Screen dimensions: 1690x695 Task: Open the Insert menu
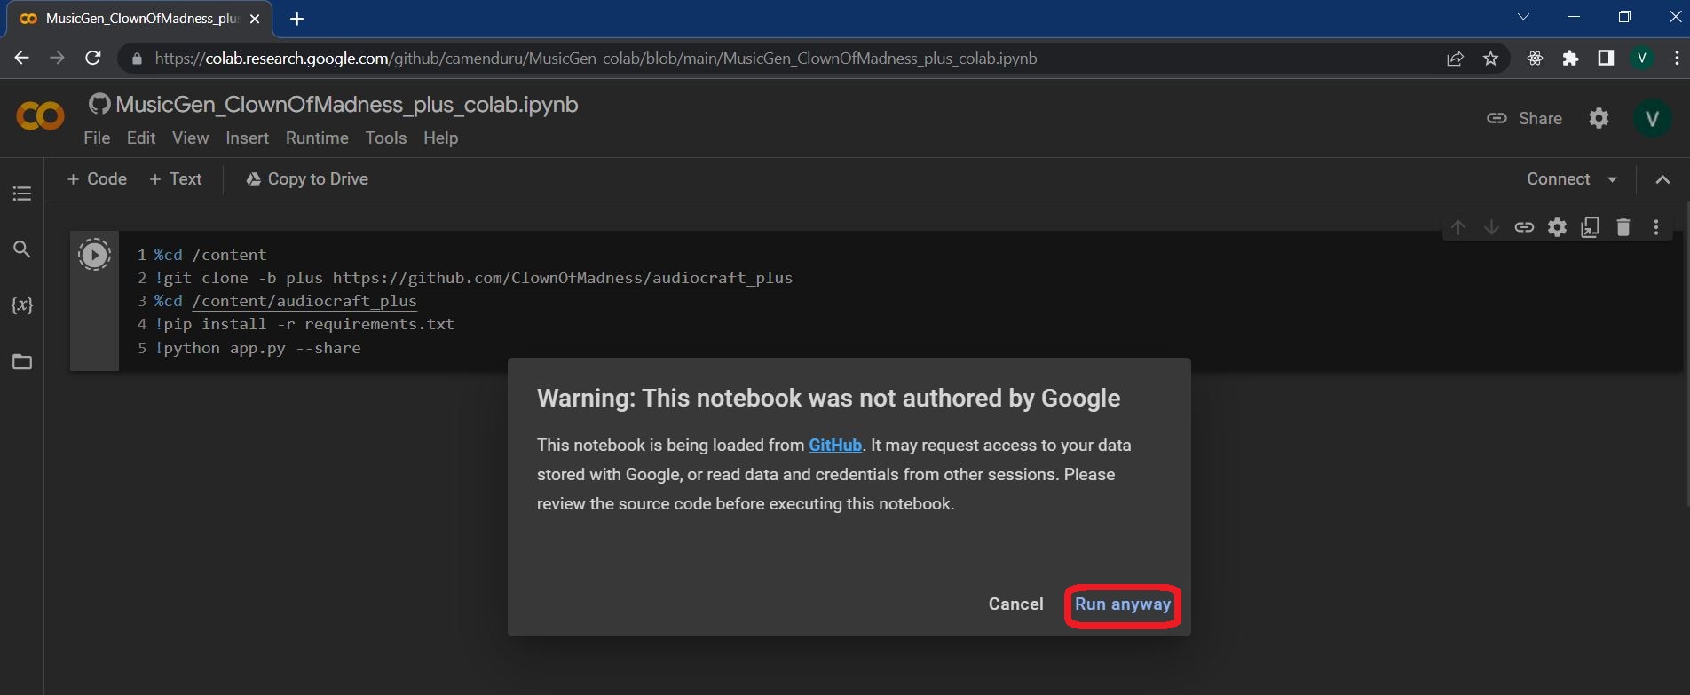247,138
